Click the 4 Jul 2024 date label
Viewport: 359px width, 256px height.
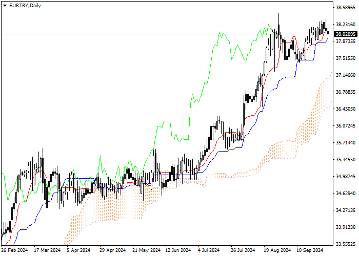point(209,250)
